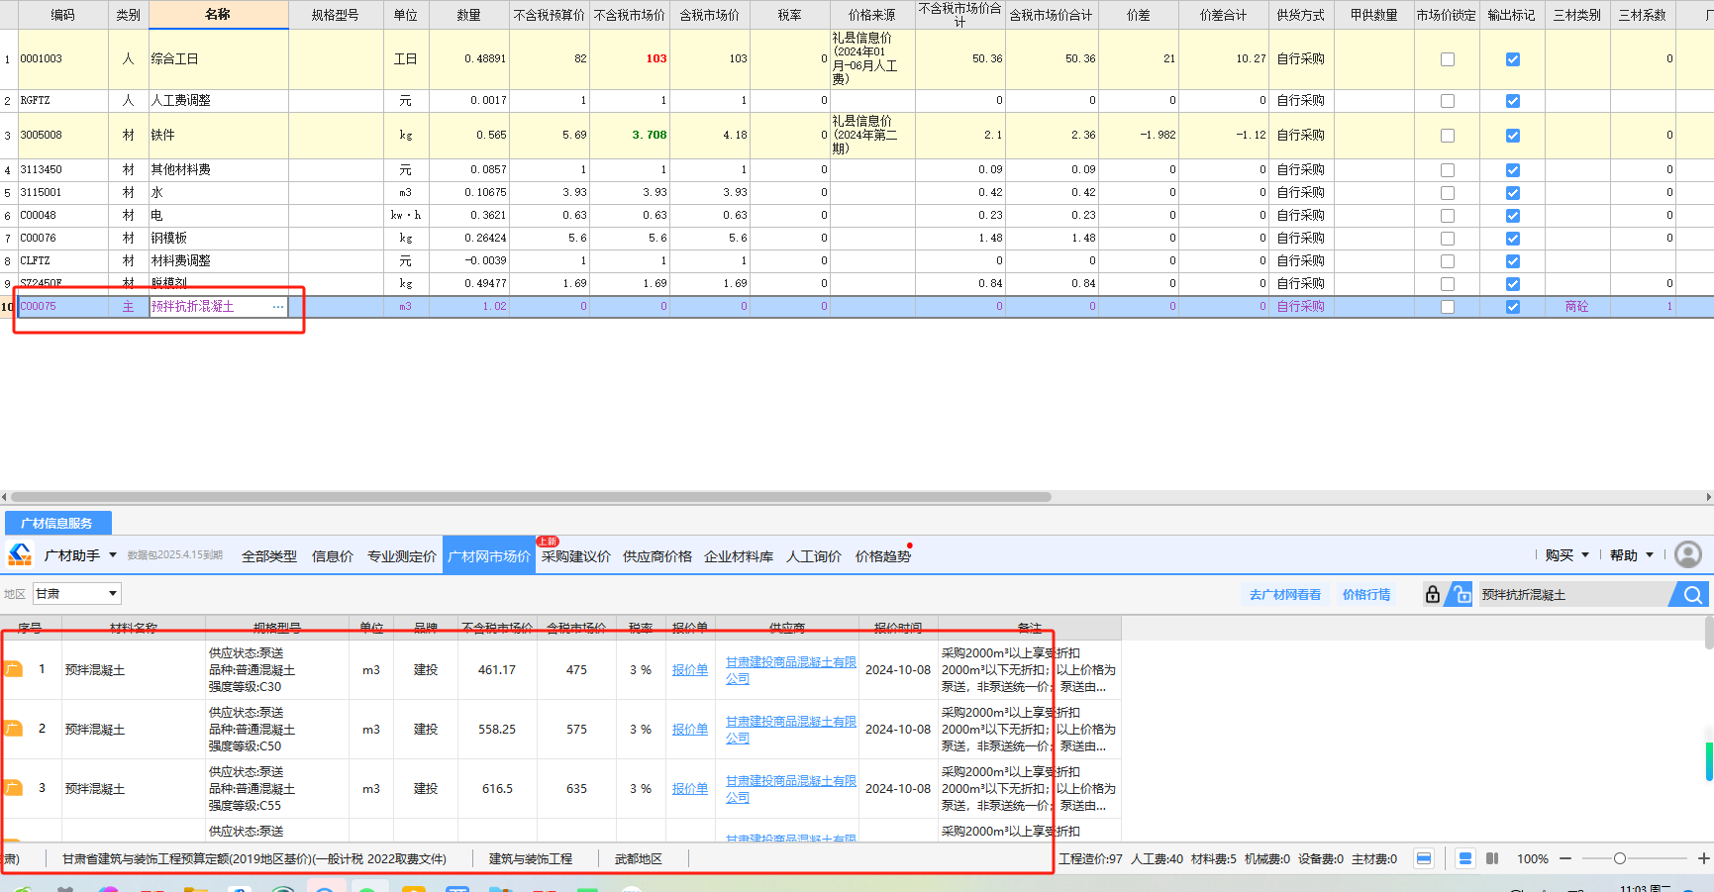Click 武都地区 in the status bar
This screenshot has width=1714, height=892.
click(x=639, y=858)
